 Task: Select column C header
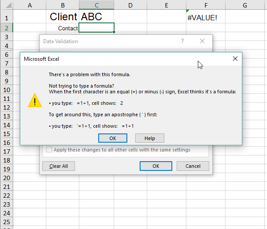coord(96,5)
